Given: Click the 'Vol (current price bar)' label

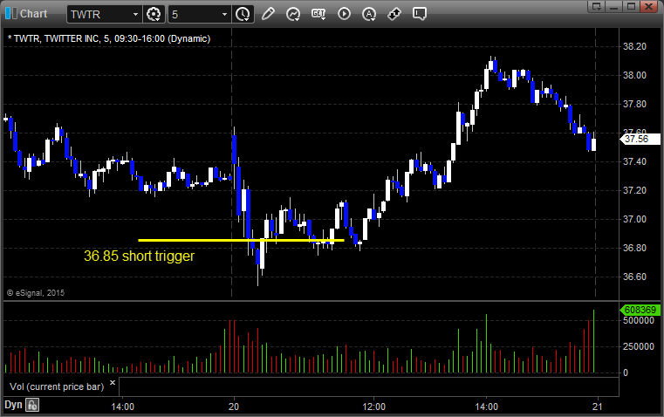Looking at the screenshot, I should coord(57,386).
